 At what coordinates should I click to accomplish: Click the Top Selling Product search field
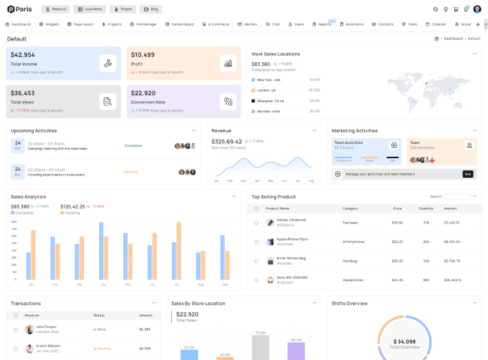(x=456, y=196)
